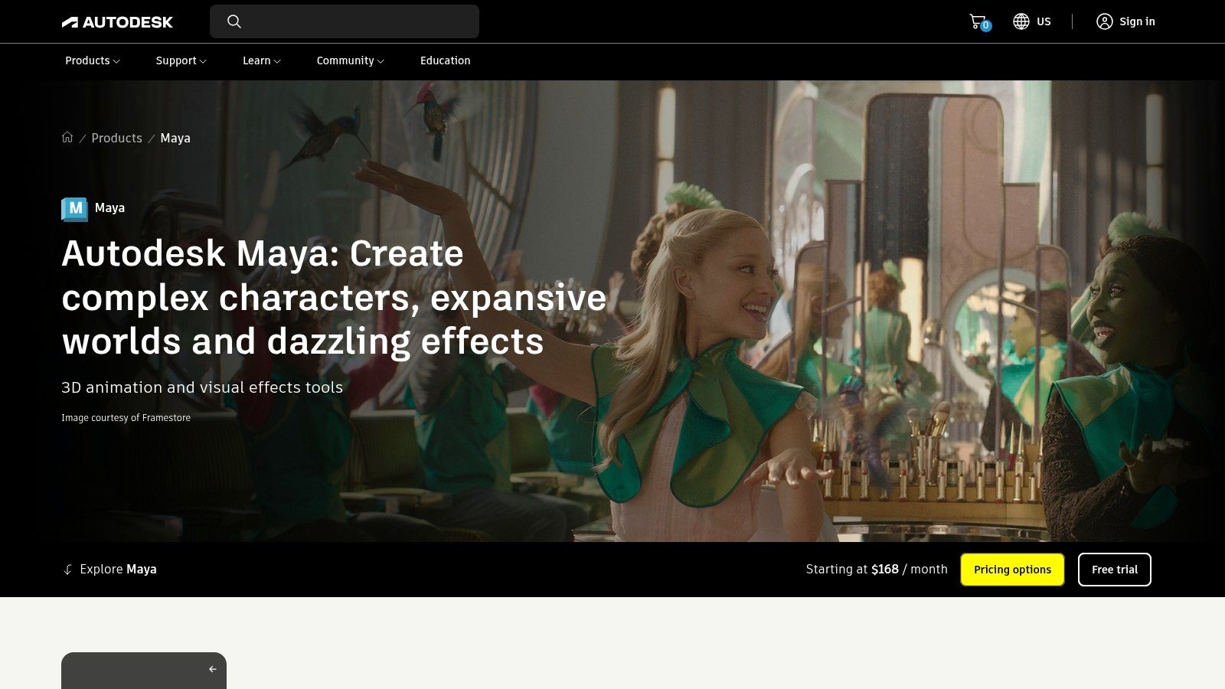
Task: Expand the Community menu
Action: 350,60
